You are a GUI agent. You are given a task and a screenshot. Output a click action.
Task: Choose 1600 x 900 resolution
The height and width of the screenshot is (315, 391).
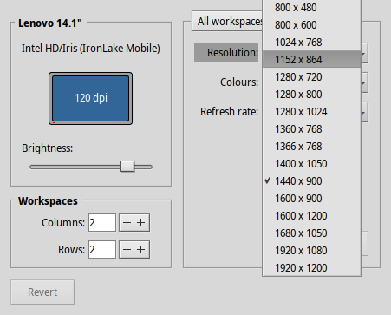pos(311,199)
